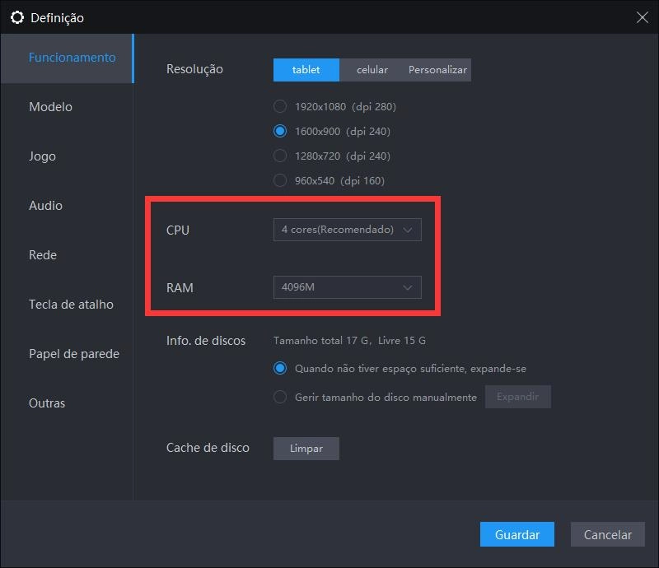Open the Audio settings section
Image resolution: width=659 pixels, height=568 pixels.
(46, 206)
